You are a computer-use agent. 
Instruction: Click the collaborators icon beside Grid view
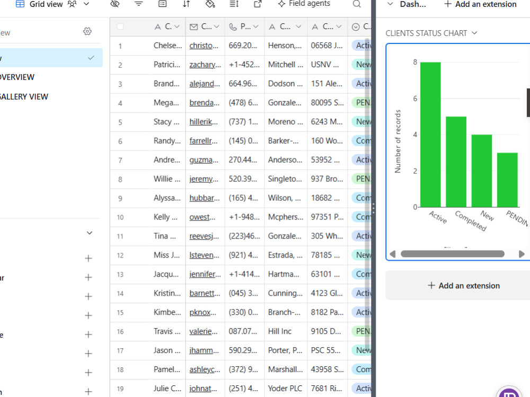point(72,4)
